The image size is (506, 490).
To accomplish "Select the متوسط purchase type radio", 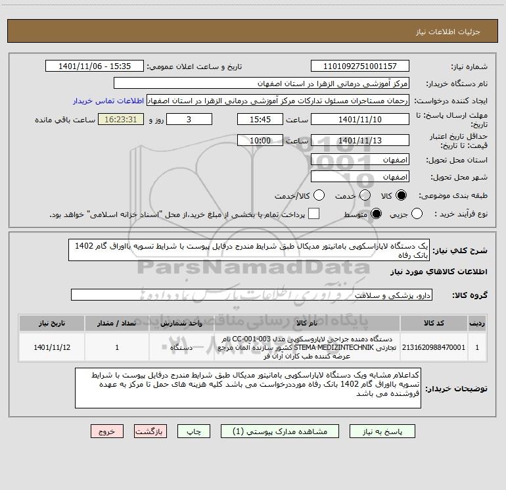I will pos(376,214).
